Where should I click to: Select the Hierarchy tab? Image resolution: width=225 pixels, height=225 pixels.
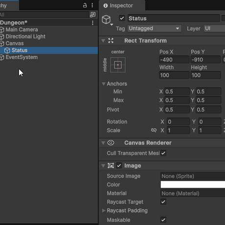coord(9,5)
